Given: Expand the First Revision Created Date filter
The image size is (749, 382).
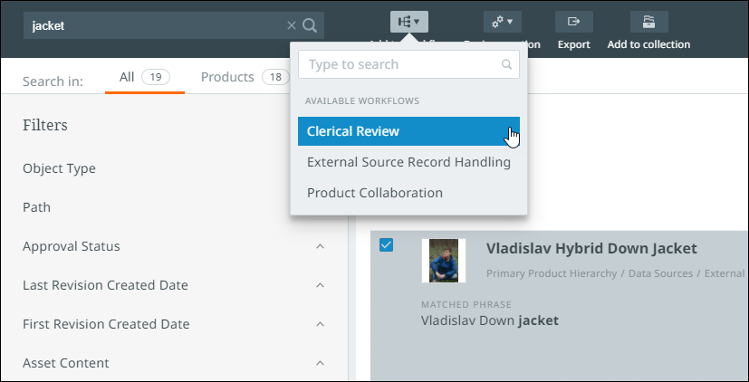Looking at the screenshot, I should pyautogui.click(x=320, y=324).
